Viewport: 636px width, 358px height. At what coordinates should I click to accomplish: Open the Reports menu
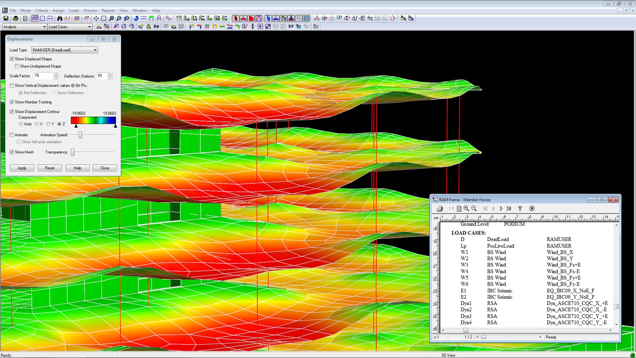(108, 11)
